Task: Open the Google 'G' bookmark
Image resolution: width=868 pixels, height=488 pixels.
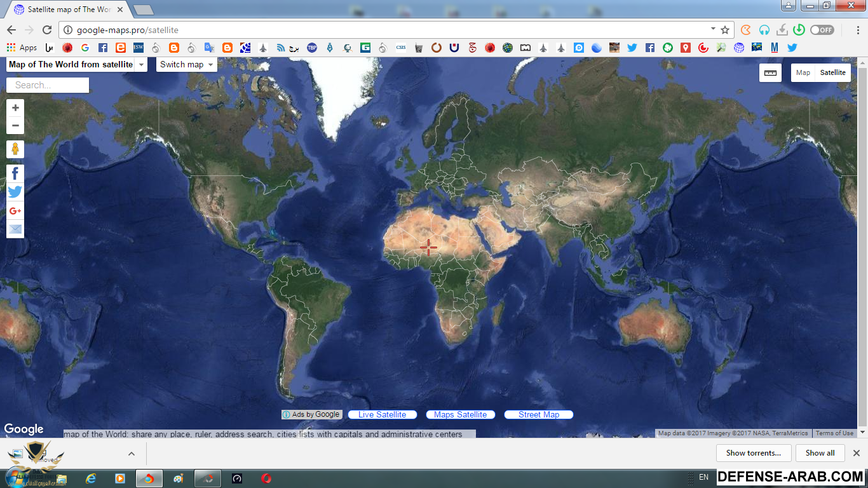Action: pos(85,48)
